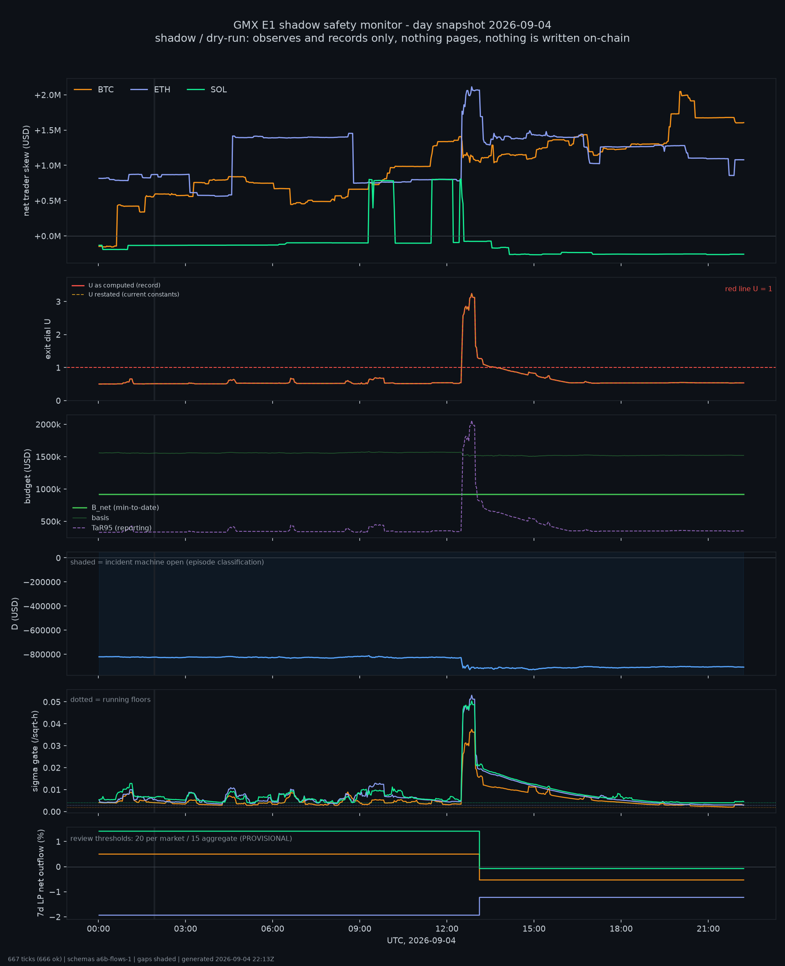The width and height of the screenshot is (785, 966).
Task: Click the review thresholds PROVISIONAL note
Action: (181, 838)
